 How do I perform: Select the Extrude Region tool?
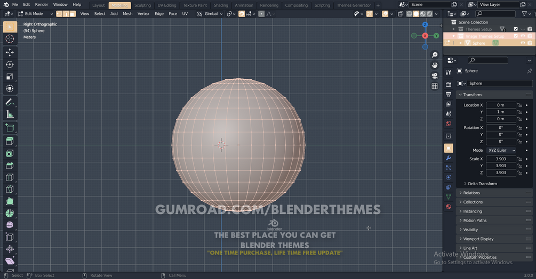point(10,141)
